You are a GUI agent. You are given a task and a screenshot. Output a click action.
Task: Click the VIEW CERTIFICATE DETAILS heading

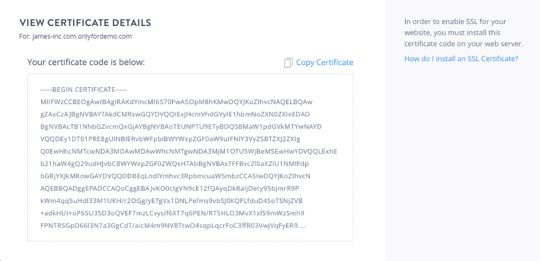(85, 23)
